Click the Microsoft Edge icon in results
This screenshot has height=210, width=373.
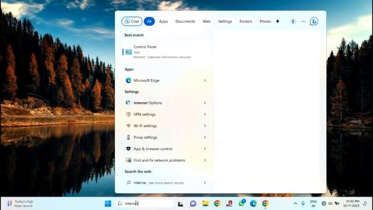(x=128, y=80)
